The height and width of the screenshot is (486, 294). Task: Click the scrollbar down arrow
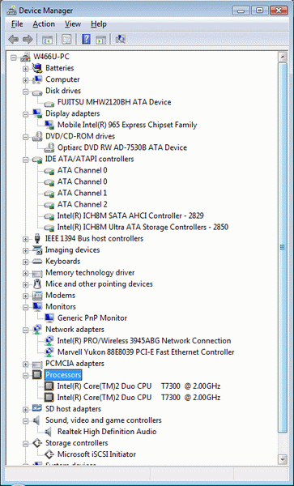tap(282, 458)
